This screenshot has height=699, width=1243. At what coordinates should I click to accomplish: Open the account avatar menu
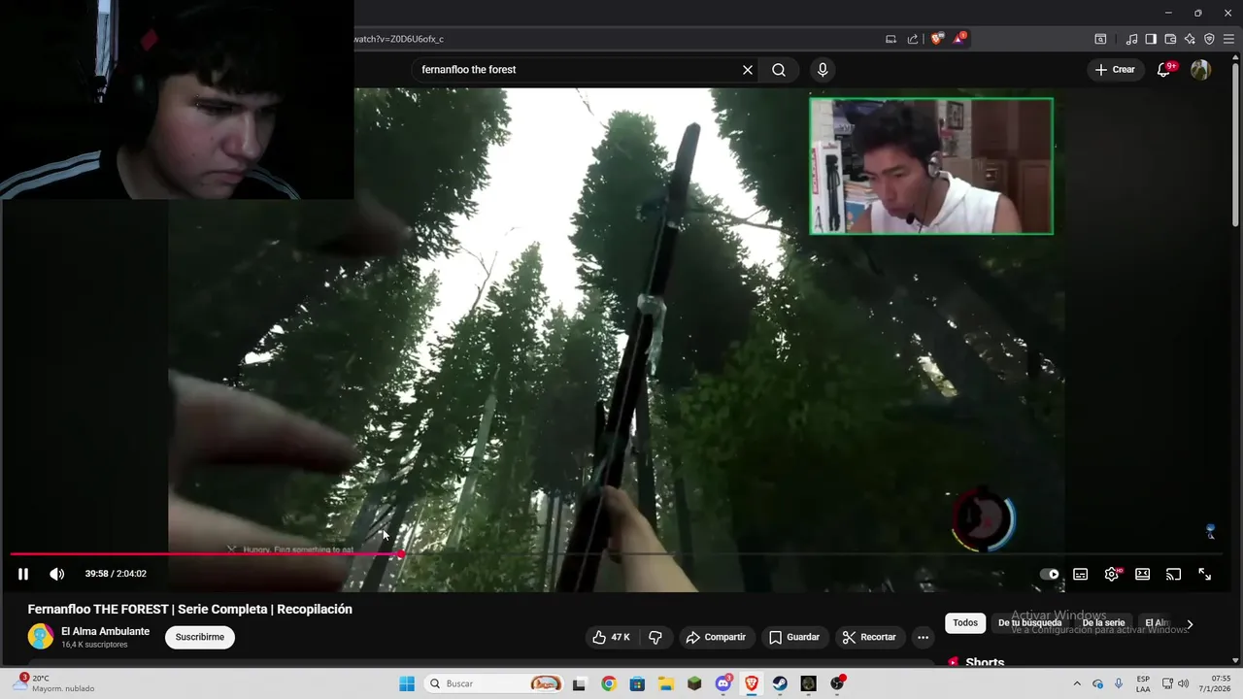click(1200, 70)
